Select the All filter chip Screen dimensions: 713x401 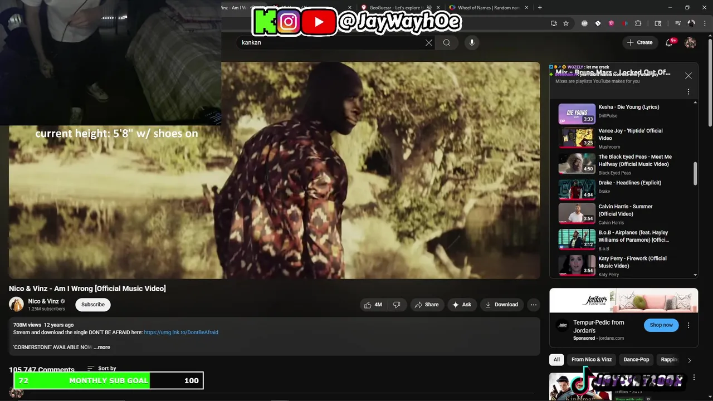tap(556, 360)
